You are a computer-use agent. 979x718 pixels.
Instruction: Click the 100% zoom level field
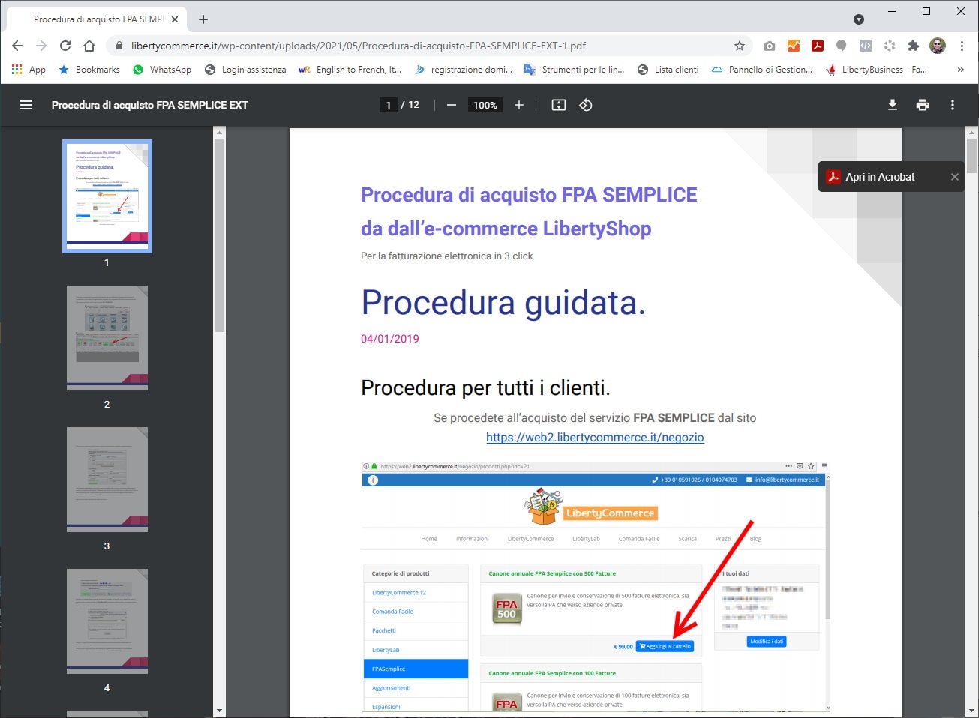[485, 105]
